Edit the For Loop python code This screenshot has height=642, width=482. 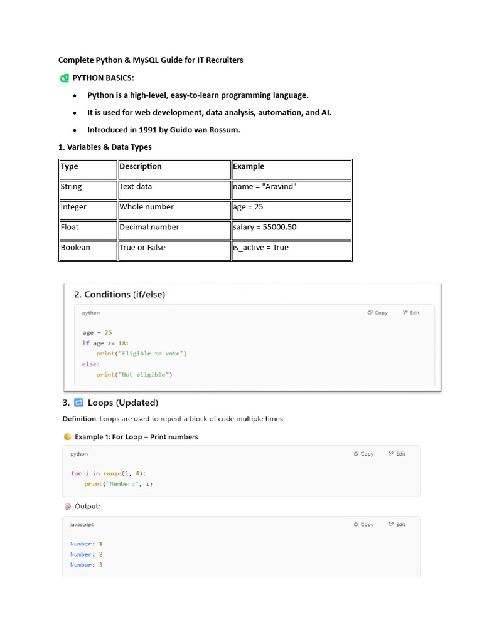pyautogui.click(x=397, y=454)
